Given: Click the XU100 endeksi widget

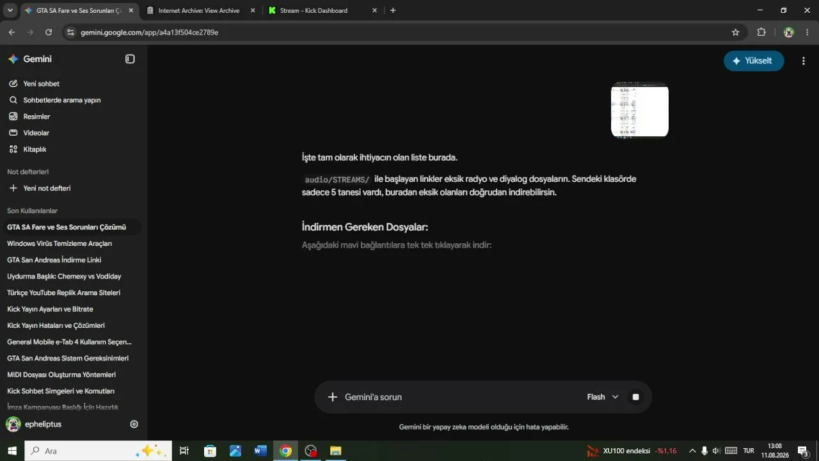Looking at the screenshot, I should pos(632,451).
